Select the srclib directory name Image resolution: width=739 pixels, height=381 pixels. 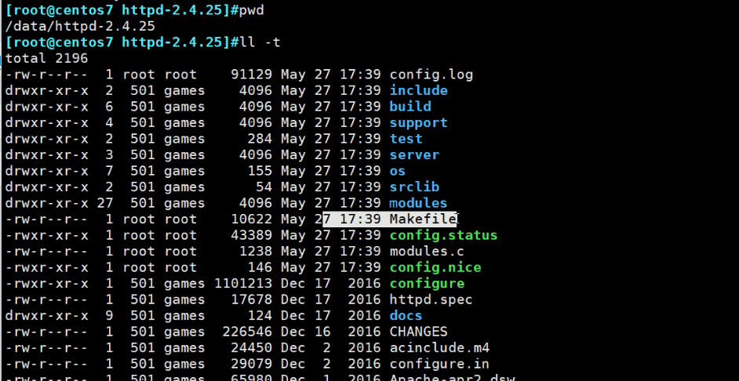pyautogui.click(x=414, y=187)
